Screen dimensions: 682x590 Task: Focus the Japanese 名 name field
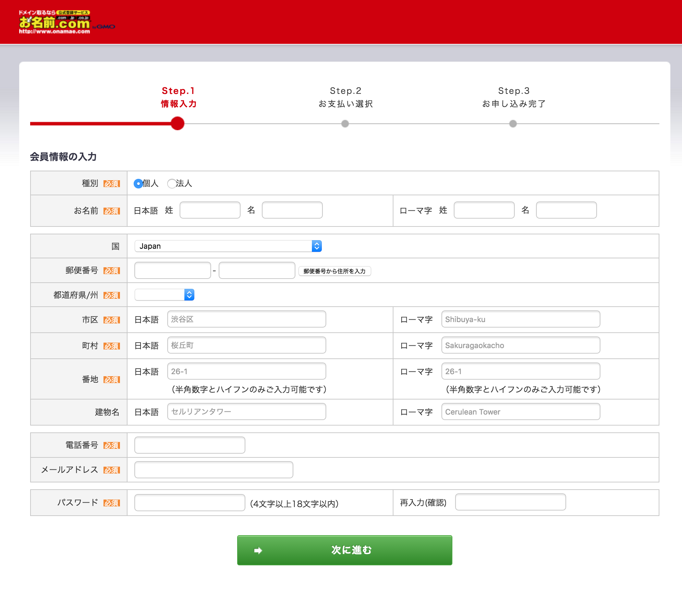tap(292, 210)
